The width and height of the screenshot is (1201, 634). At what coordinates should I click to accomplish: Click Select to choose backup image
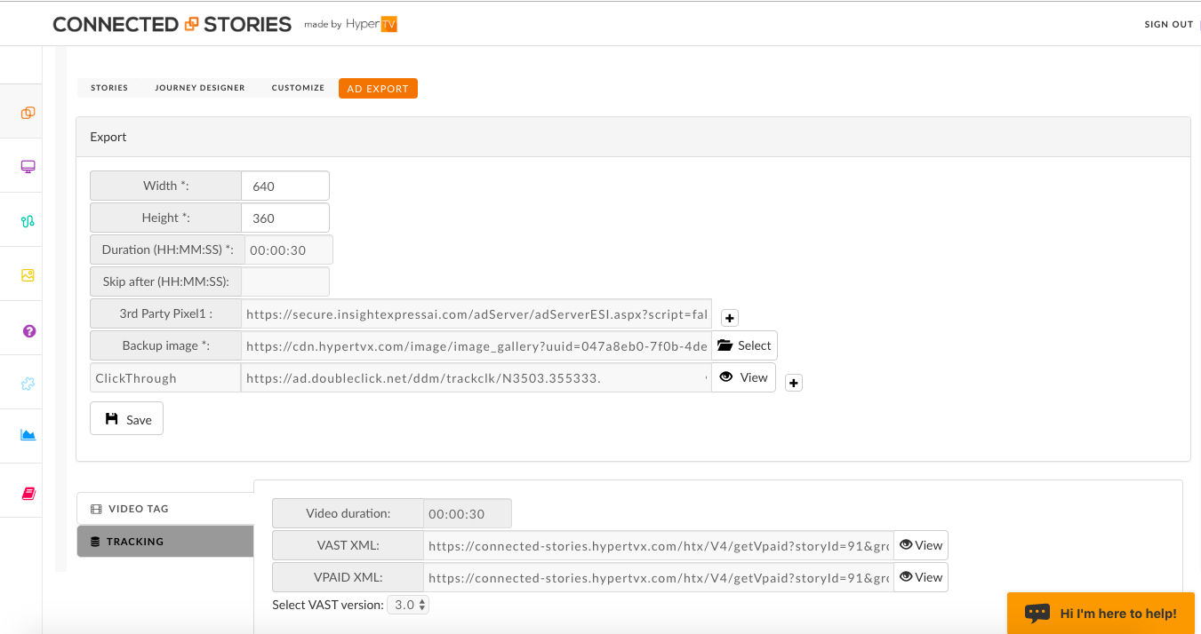click(744, 345)
